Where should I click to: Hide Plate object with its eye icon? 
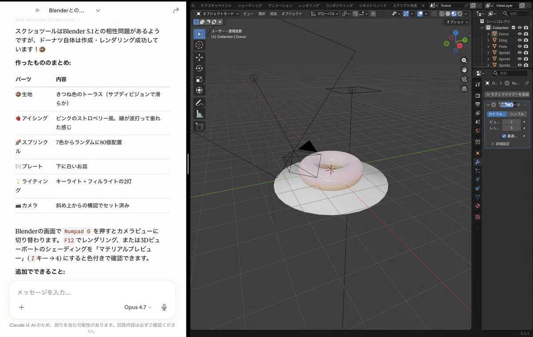point(520,46)
